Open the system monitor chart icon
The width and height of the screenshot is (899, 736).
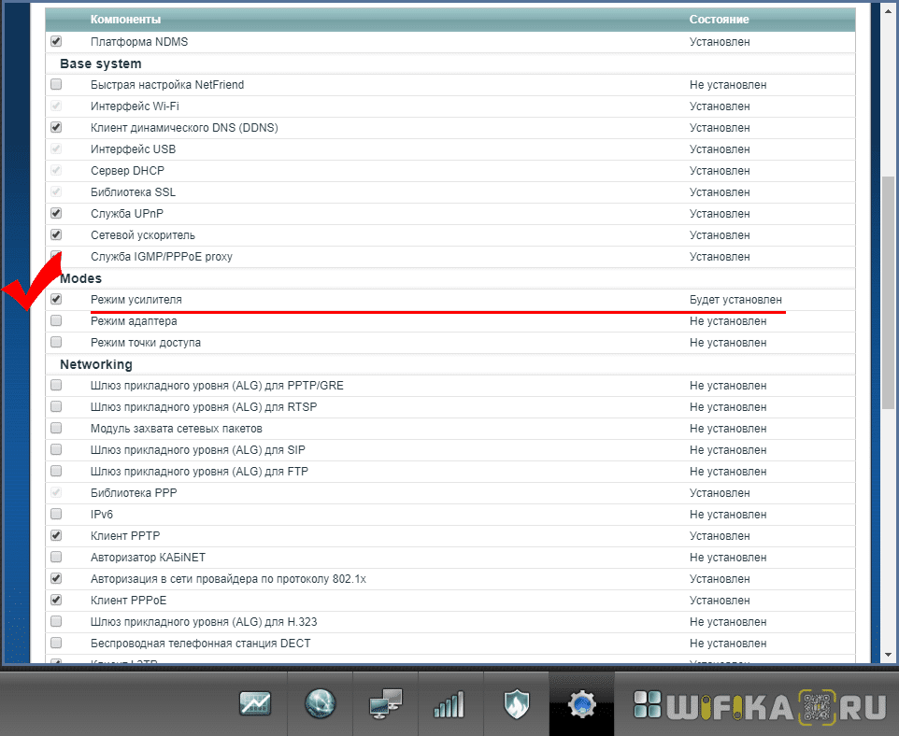tap(255, 704)
